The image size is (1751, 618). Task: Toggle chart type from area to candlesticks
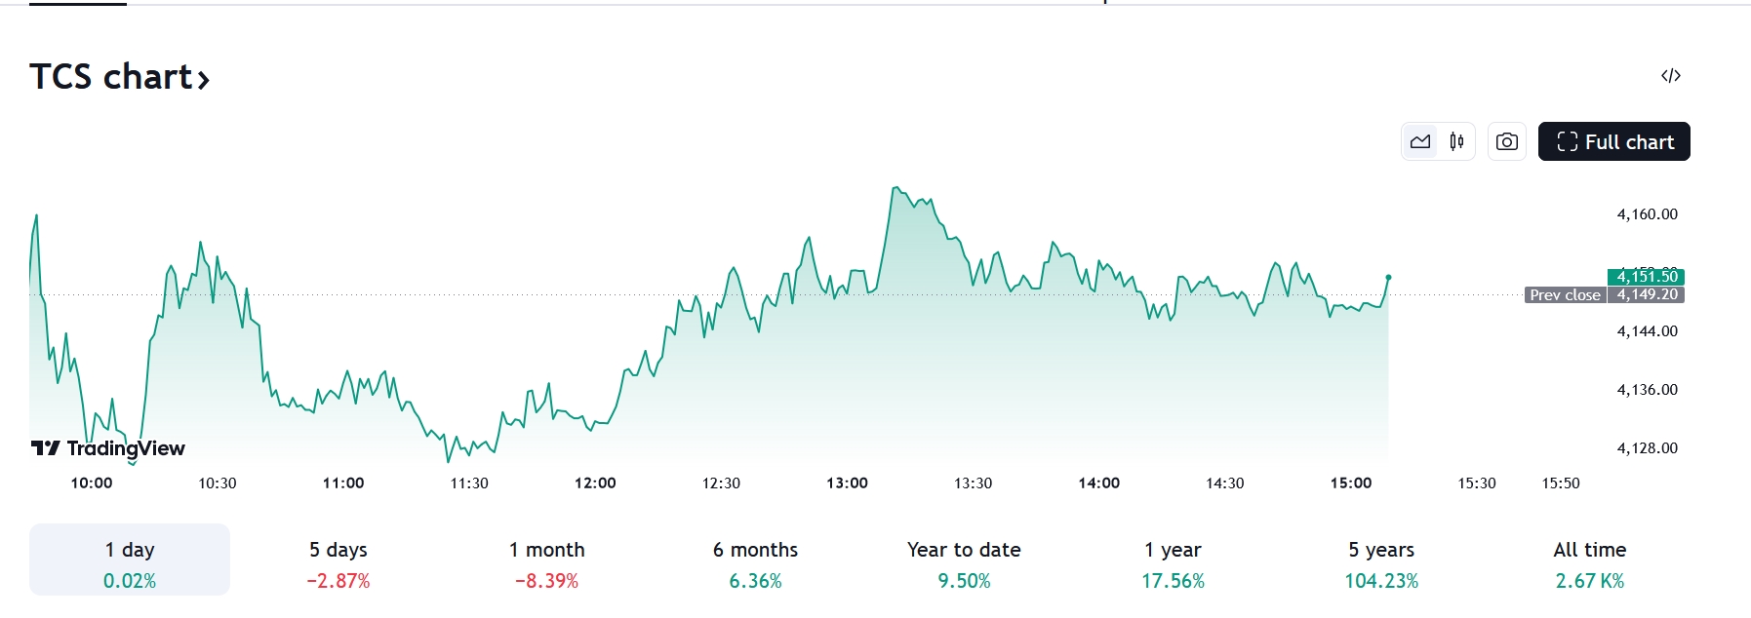pos(1454,140)
